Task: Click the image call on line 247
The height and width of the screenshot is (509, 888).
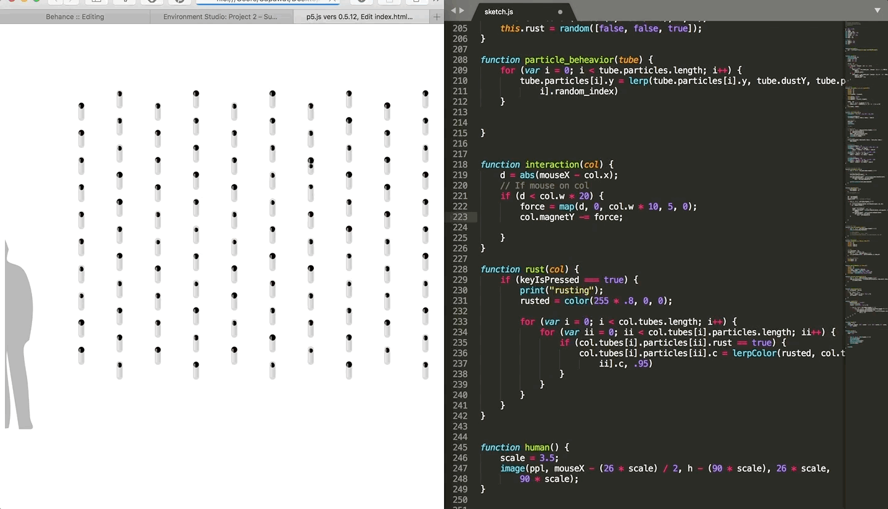Action: coord(512,468)
